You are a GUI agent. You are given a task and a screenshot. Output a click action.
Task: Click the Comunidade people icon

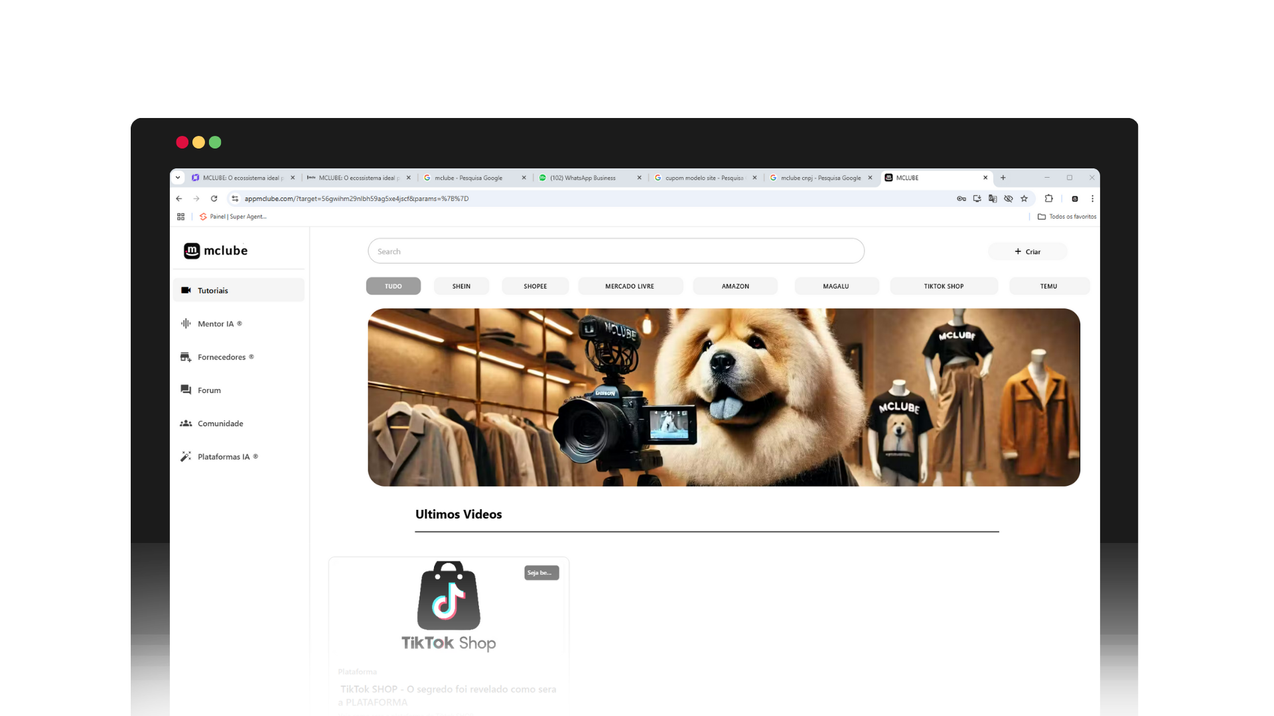pyautogui.click(x=186, y=423)
